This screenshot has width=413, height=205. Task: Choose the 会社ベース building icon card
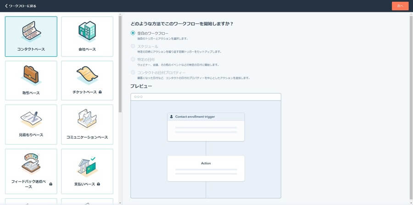[87, 37]
